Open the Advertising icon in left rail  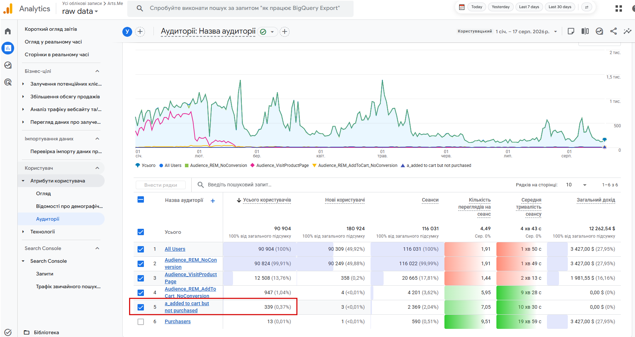click(8, 82)
